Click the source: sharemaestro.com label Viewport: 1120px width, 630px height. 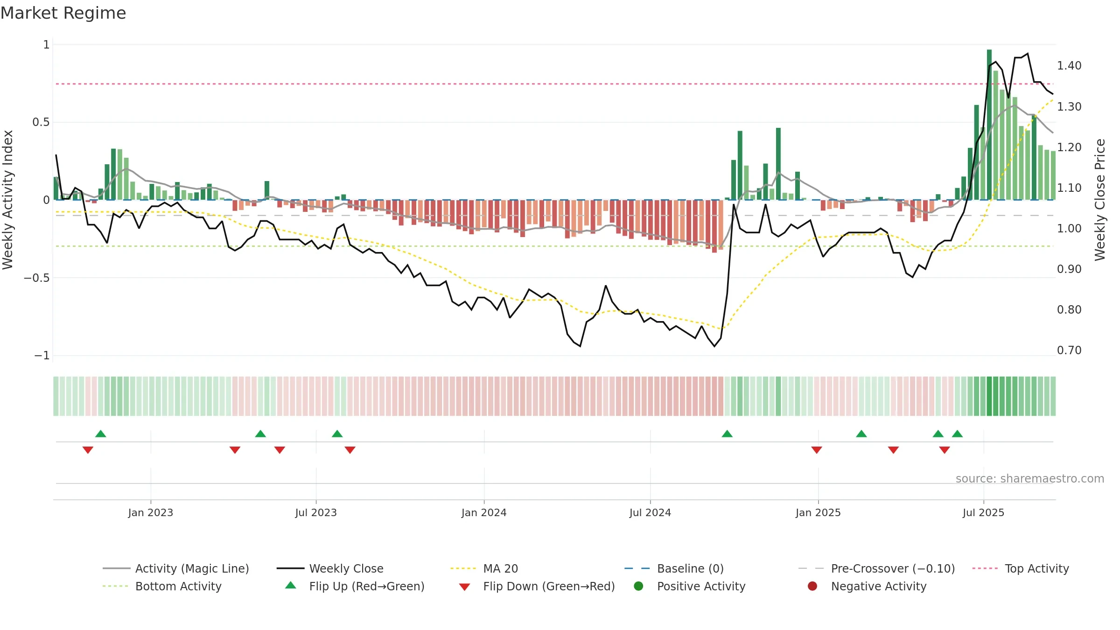(x=1030, y=478)
